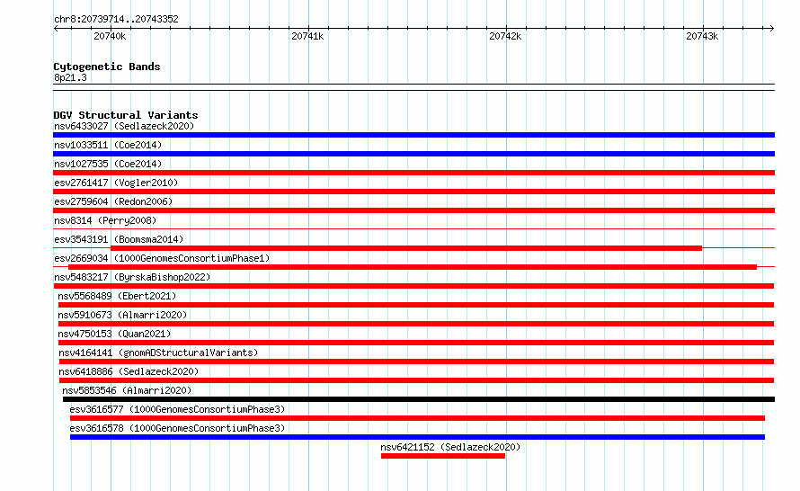Click the red bar under nsv4164141
Screen dimensions: 800x491
pos(416,362)
